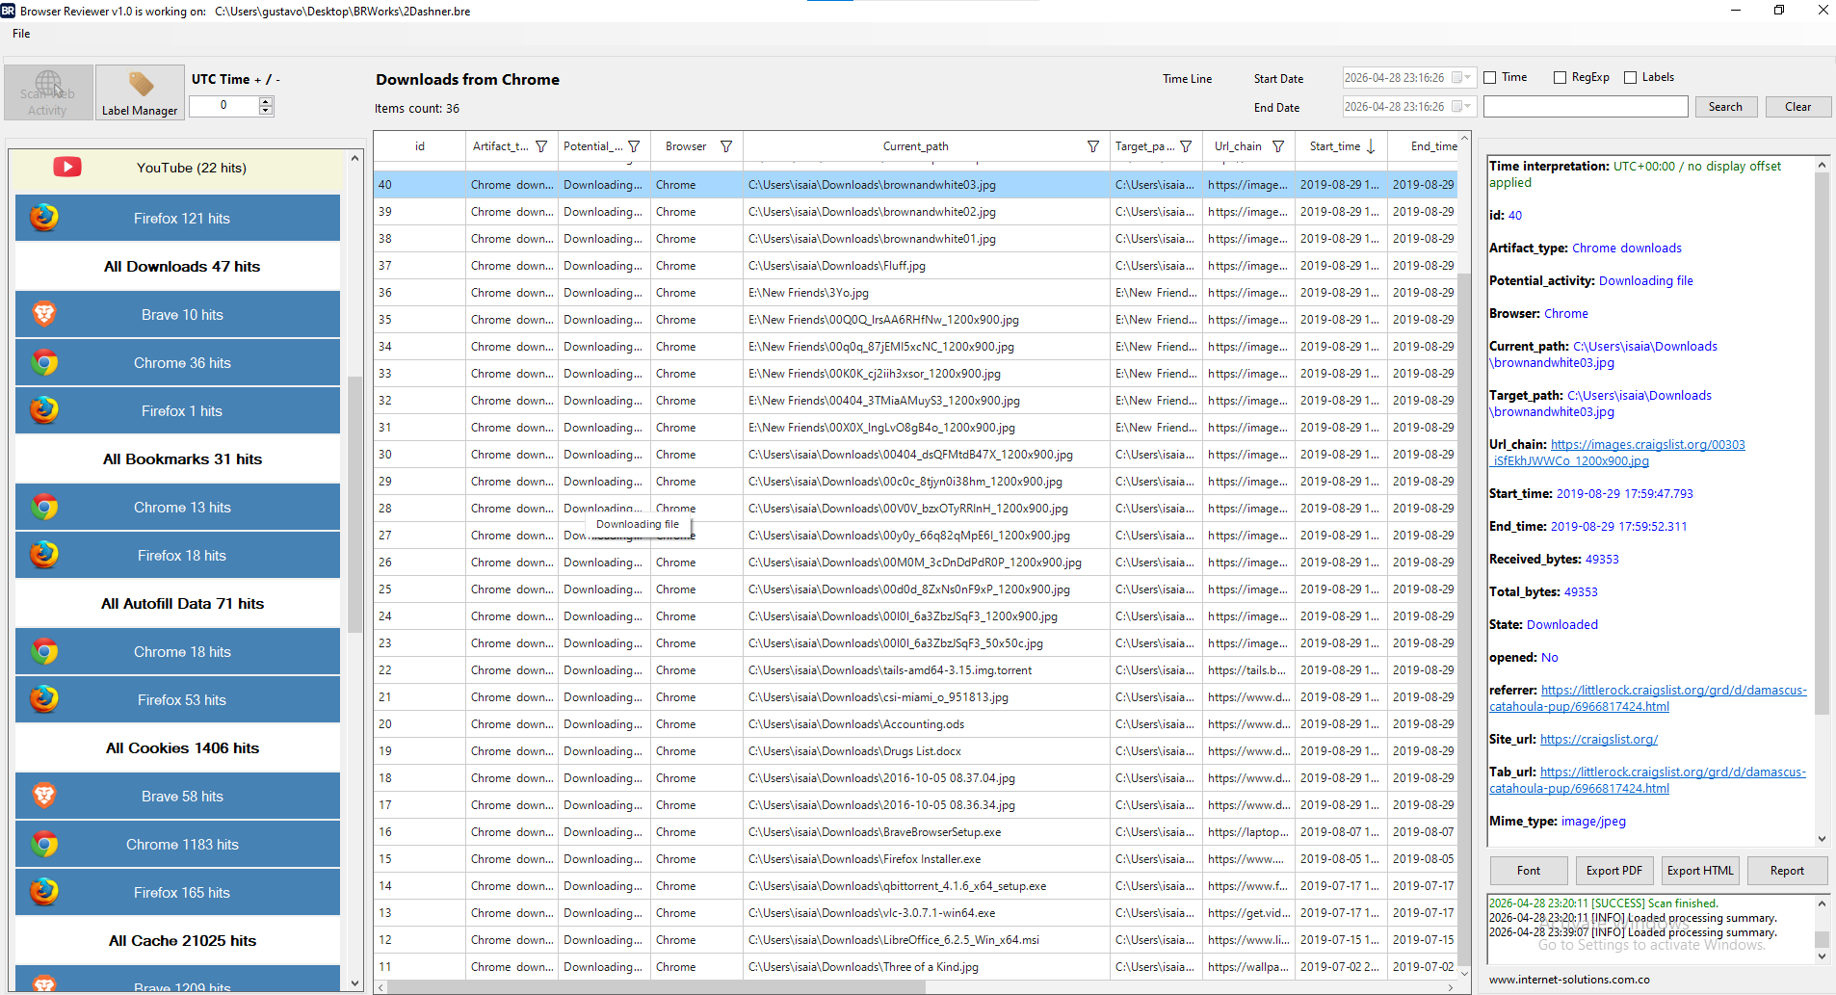Screen dimensions: 1836x995
Task: Select Firefox 121 hits entry
Action: (x=177, y=219)
